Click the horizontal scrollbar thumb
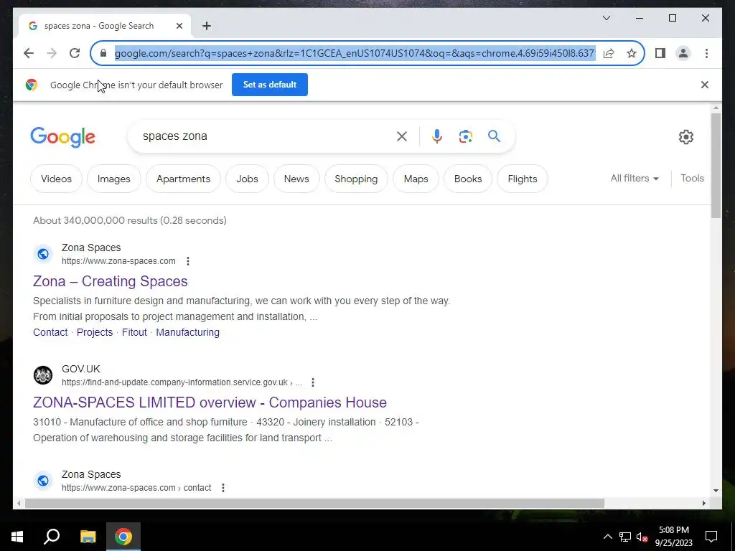This screenshot has height=551, width=735. point(314,503)
